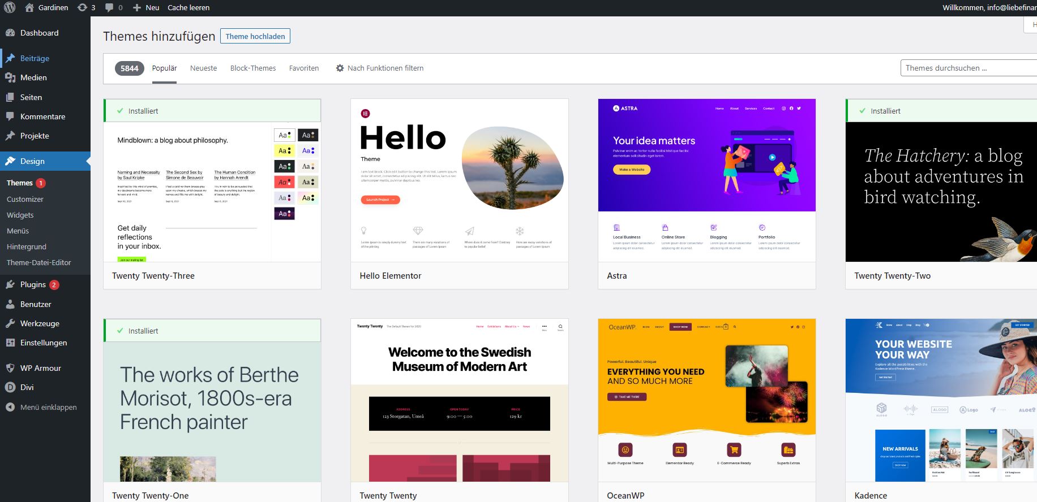Open Plugins section in sidebar
Viewport: 1037px width, 502px height.
[x=33, y=284]
